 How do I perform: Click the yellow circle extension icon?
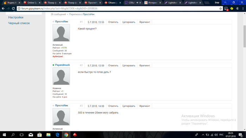(232, 8)
